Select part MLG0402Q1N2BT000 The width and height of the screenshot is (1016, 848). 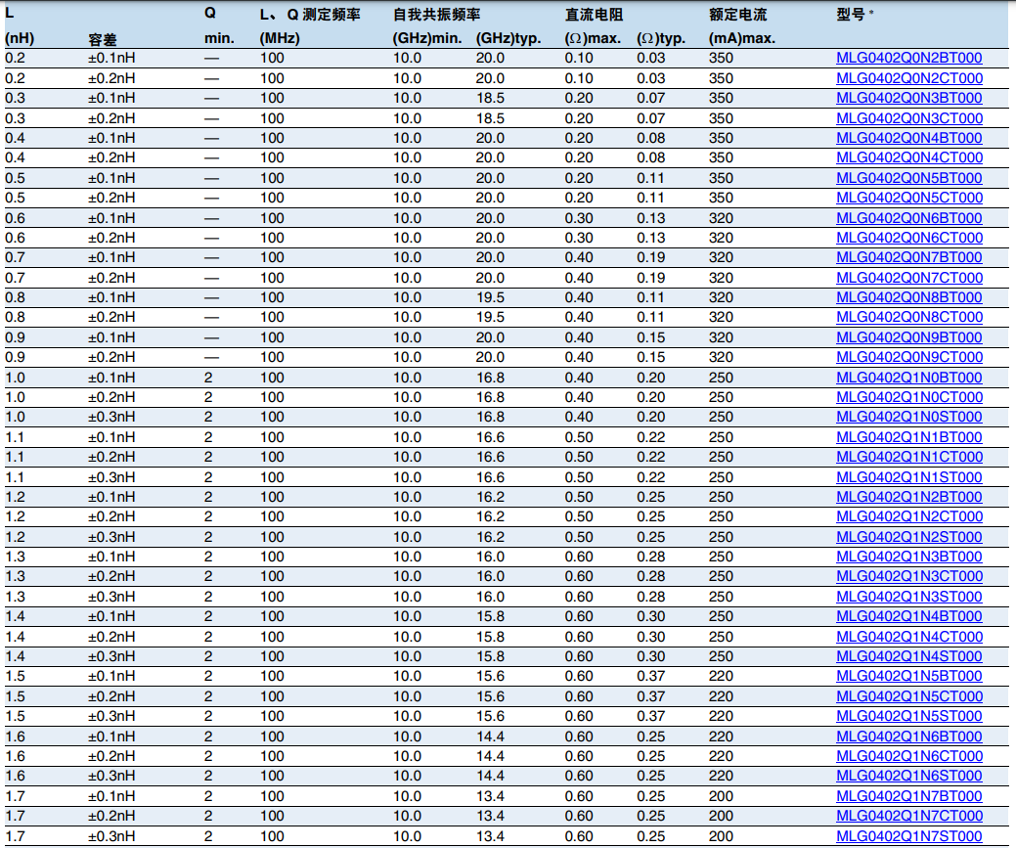908,497
